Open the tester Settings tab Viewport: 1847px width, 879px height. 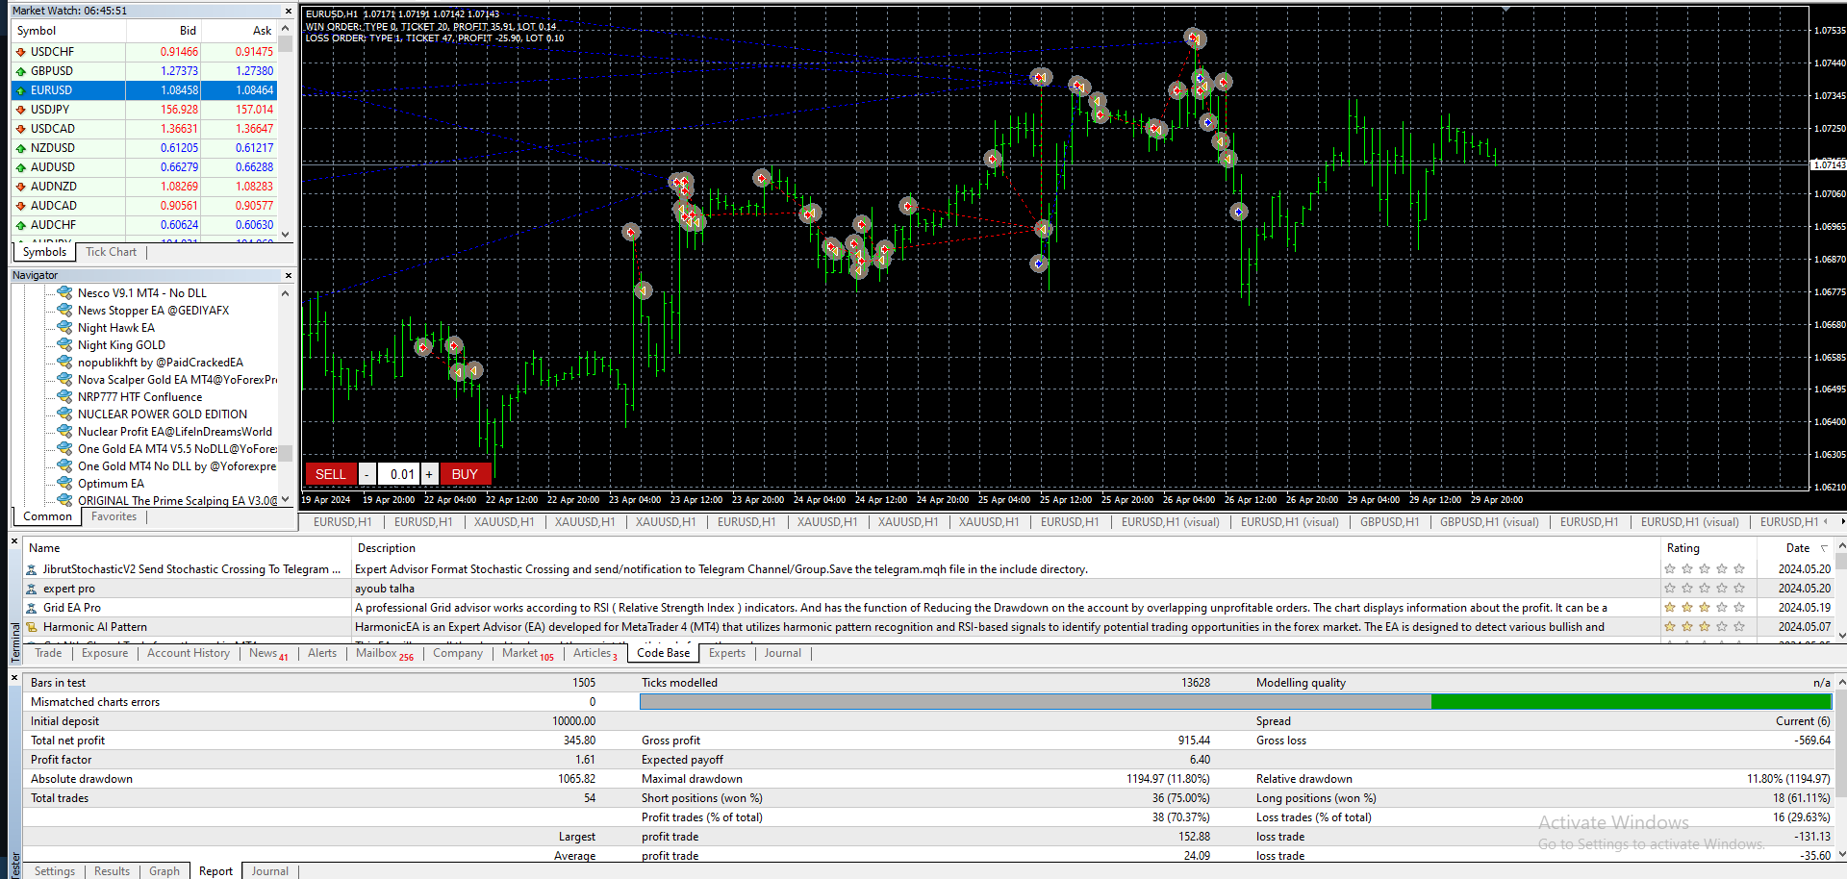pyautogui.click(x=55, y=871)
